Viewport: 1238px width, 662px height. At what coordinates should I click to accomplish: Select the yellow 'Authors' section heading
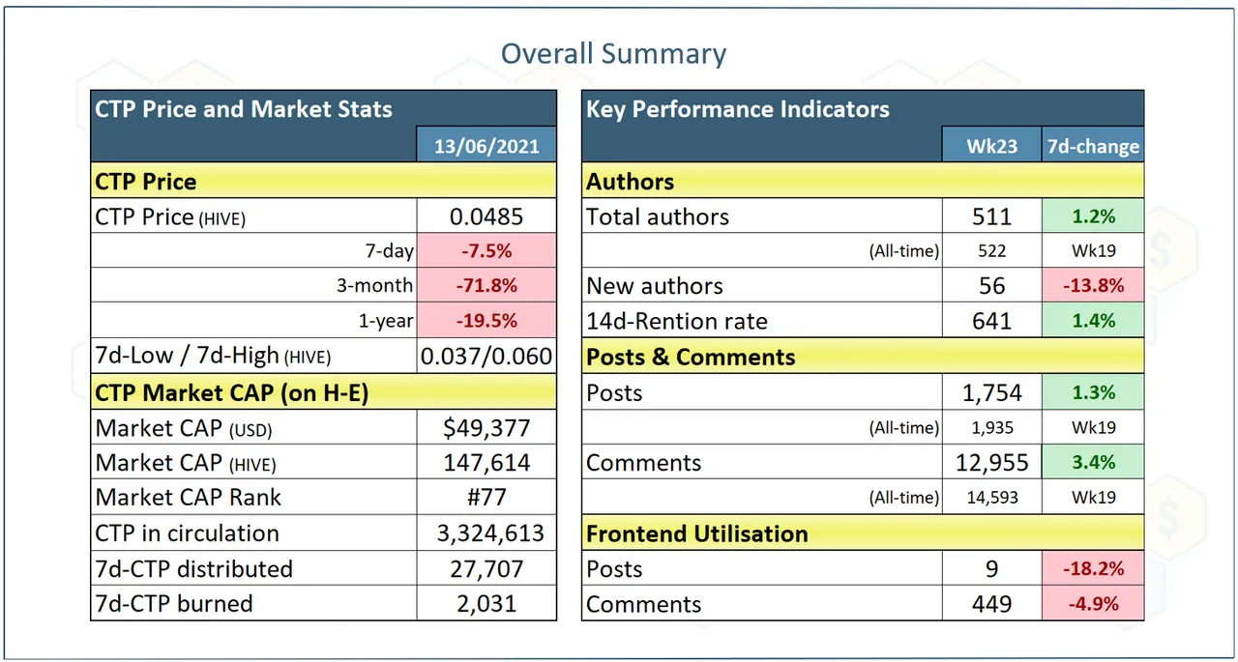[630, 181]
